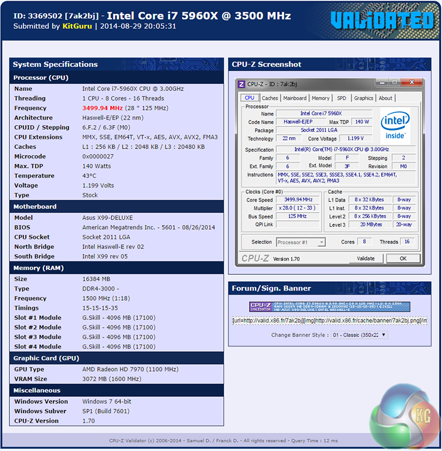Image resolution: width=442 pixels, height=451 pixels.
Task: Switch to the Caches tab
Action: tap(270, 98)
